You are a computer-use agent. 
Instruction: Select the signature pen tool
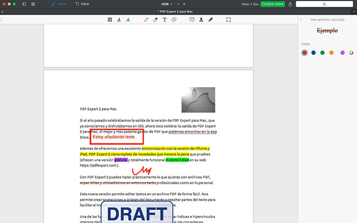210,19
